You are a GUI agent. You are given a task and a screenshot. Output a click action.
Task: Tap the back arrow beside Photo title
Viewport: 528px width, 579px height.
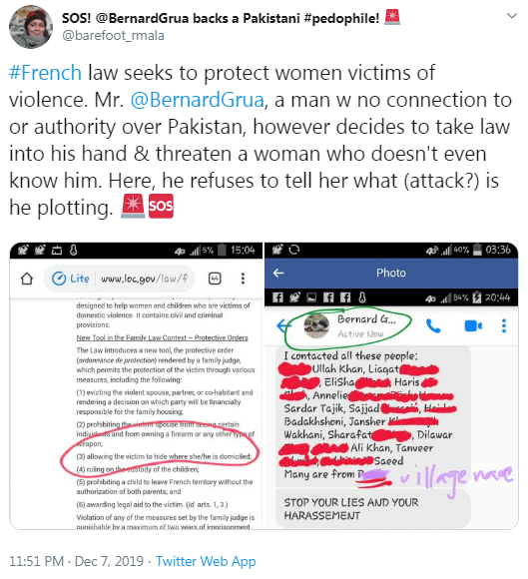click(278, 274)
